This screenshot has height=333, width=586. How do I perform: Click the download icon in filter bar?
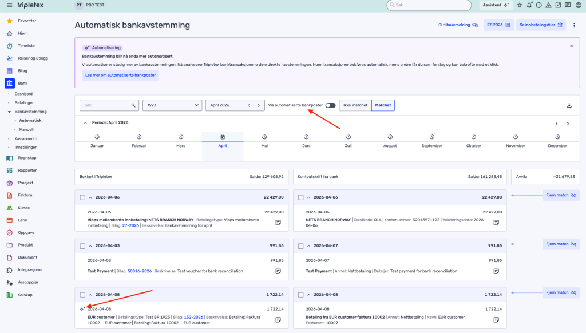point(569,105)
